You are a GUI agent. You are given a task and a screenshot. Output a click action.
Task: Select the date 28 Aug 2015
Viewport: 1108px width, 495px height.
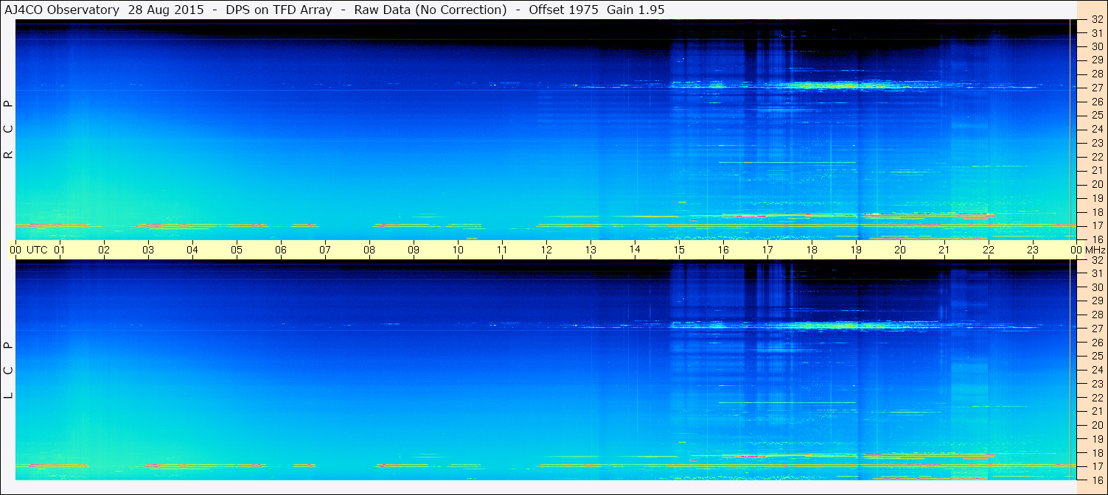point(167,10)
